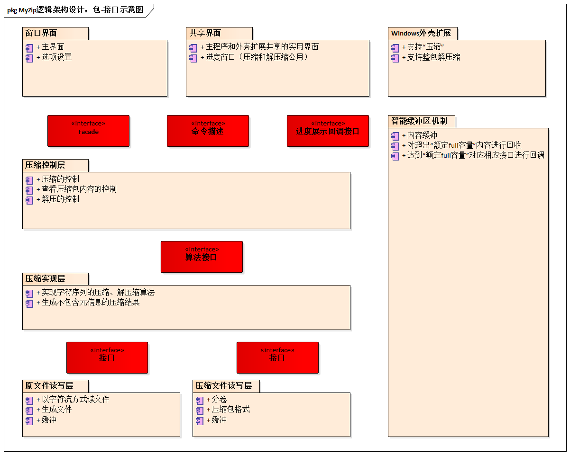Click the 命令描述 interface element
The width and height of the screenshot is (570, 455).
click(208, 131)
